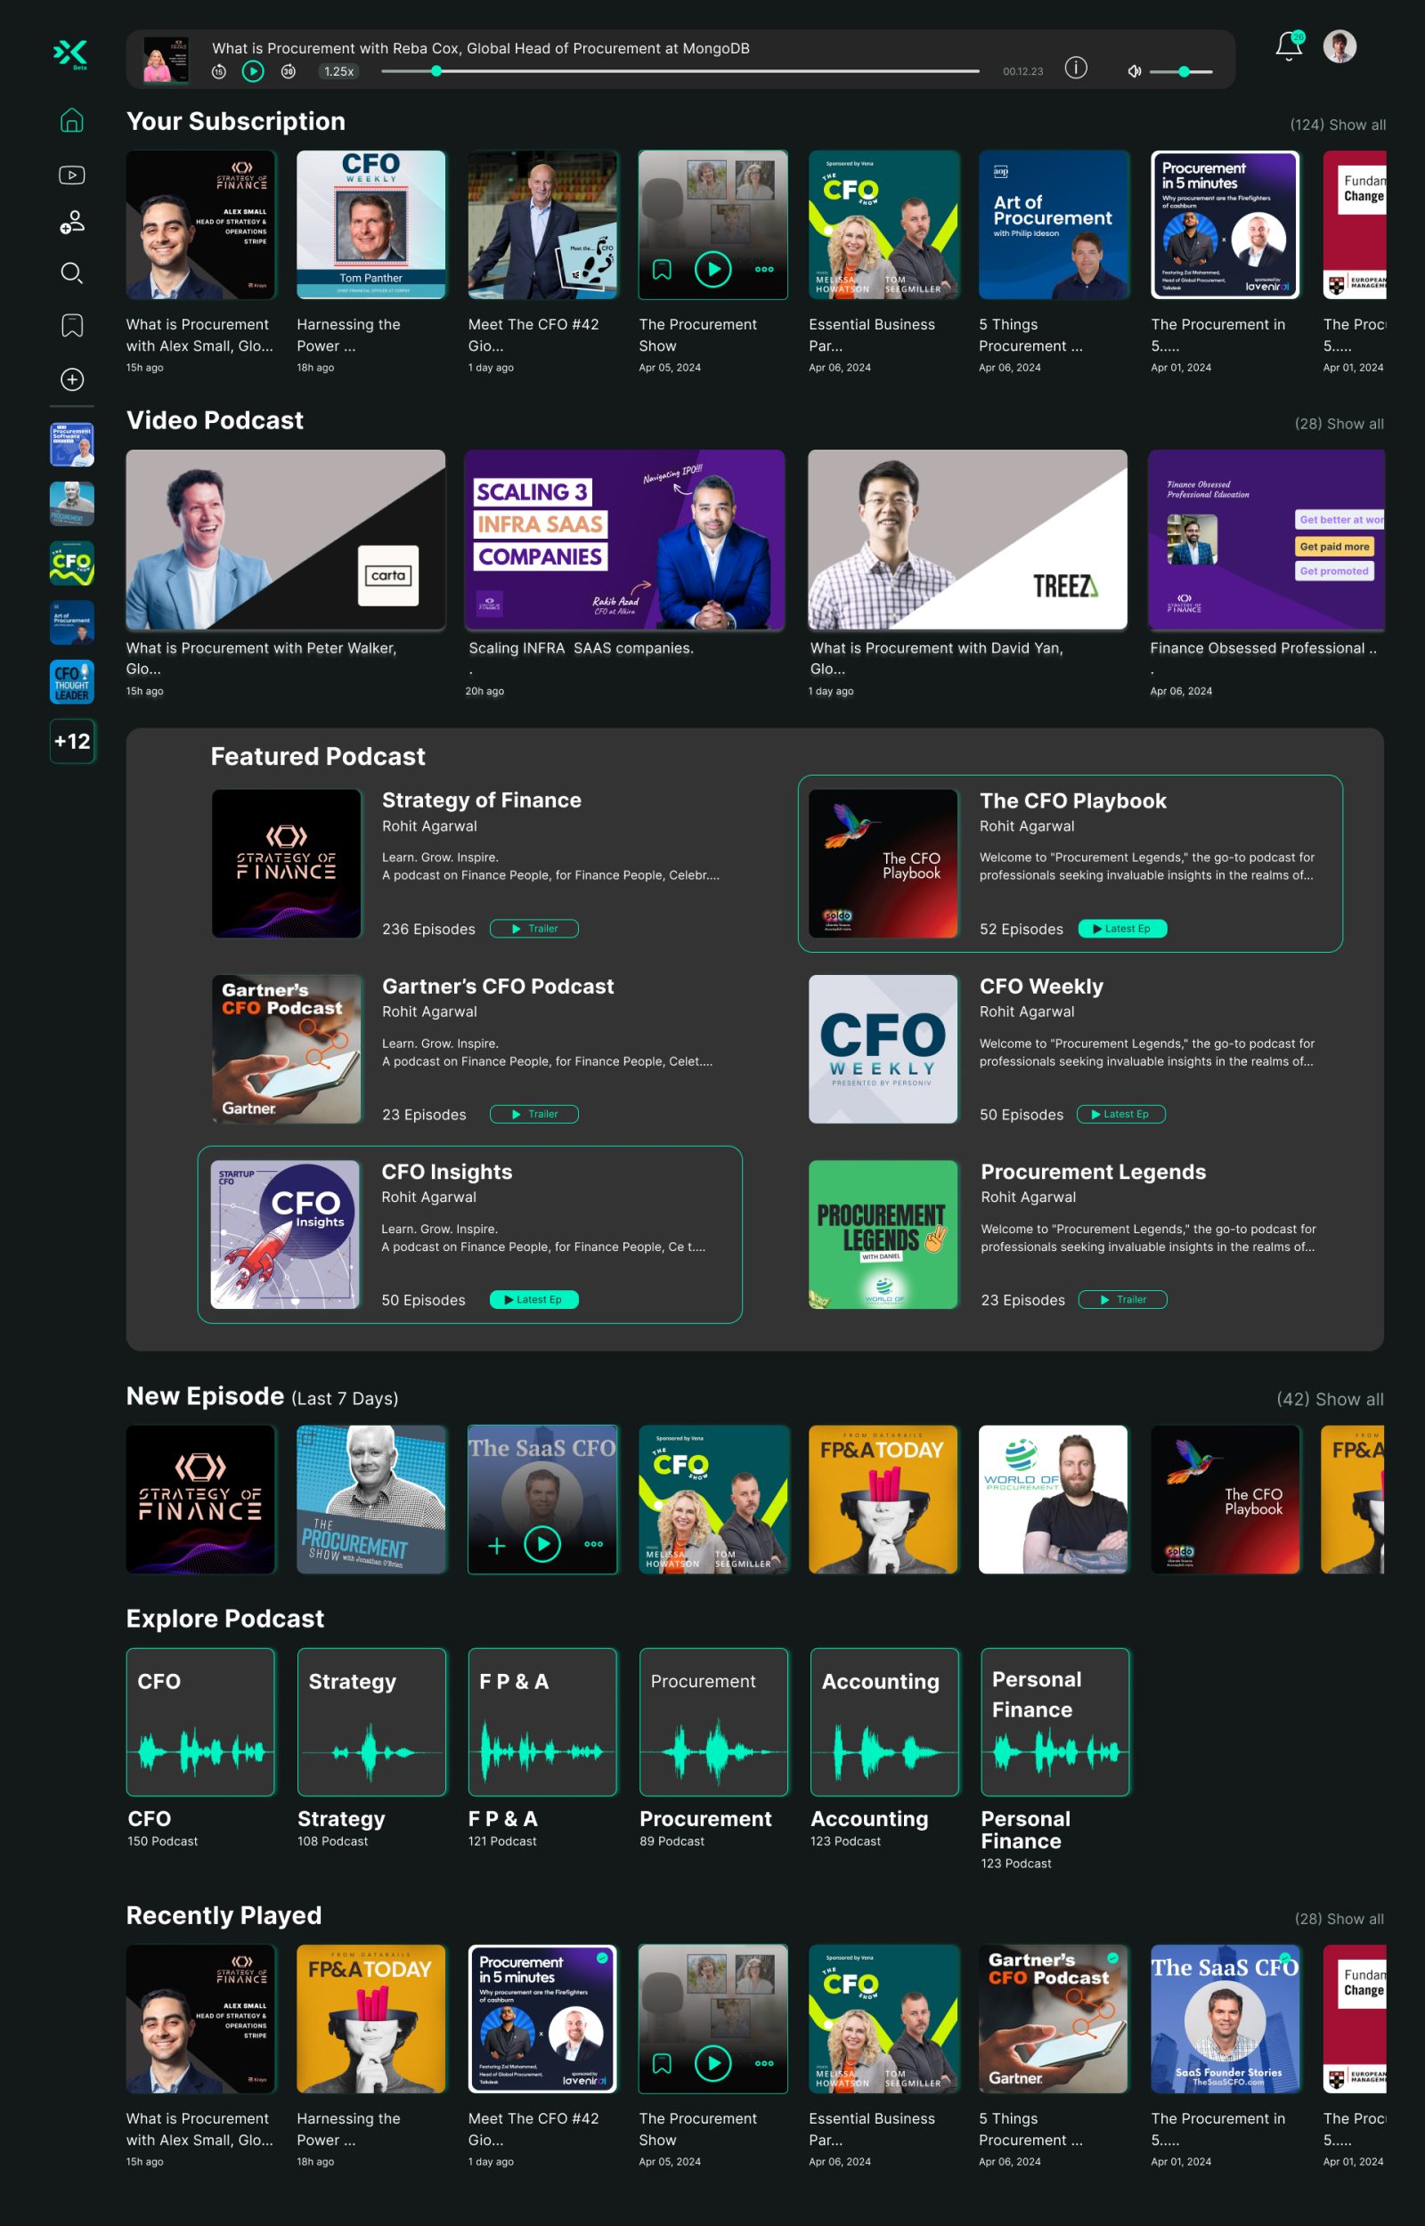Image resolution: width=1425 pixels, height=2226 pixels.
Task: Open the video podcasts sidebar icon
Action: coord(71,175)
